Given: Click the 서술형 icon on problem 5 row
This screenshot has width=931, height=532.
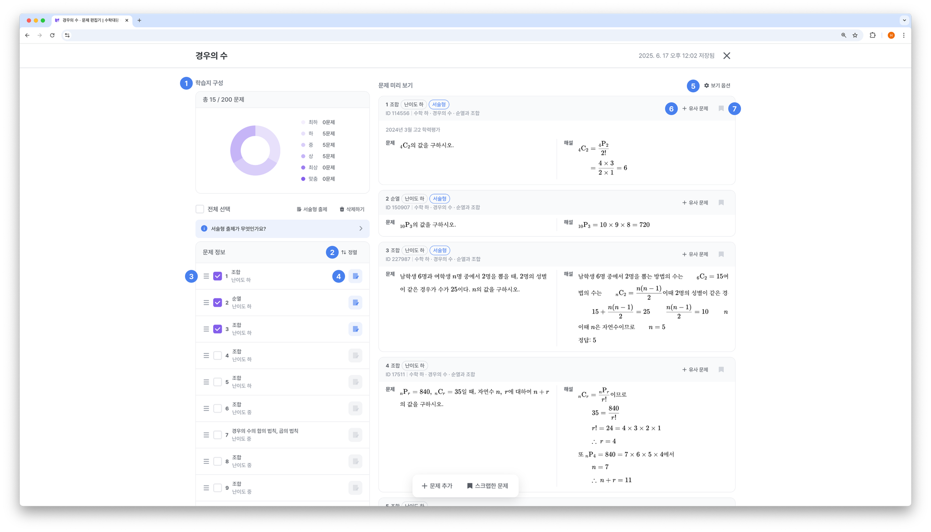Looking at the screenshot, I should click(x=355, y=382).
